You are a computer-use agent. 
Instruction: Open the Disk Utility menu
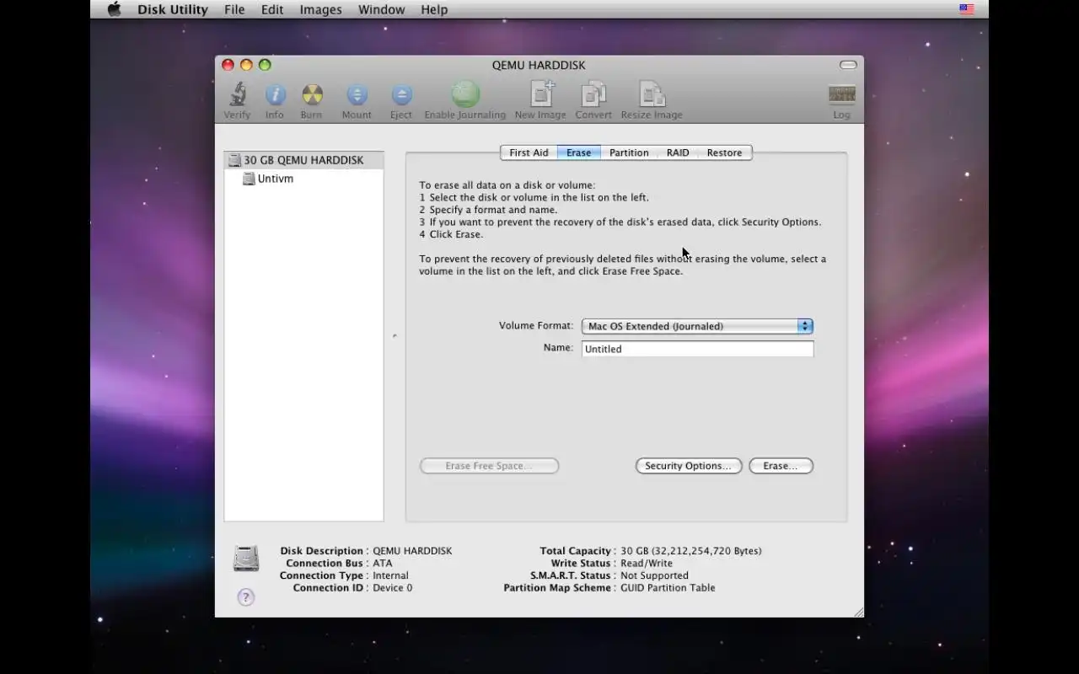click(x=173, y=9)
